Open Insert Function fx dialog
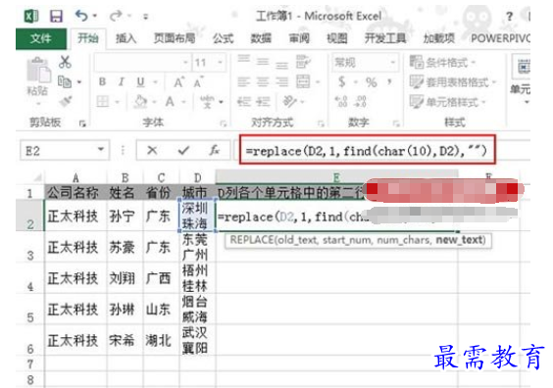553x388 pixels. click(214, 151)
